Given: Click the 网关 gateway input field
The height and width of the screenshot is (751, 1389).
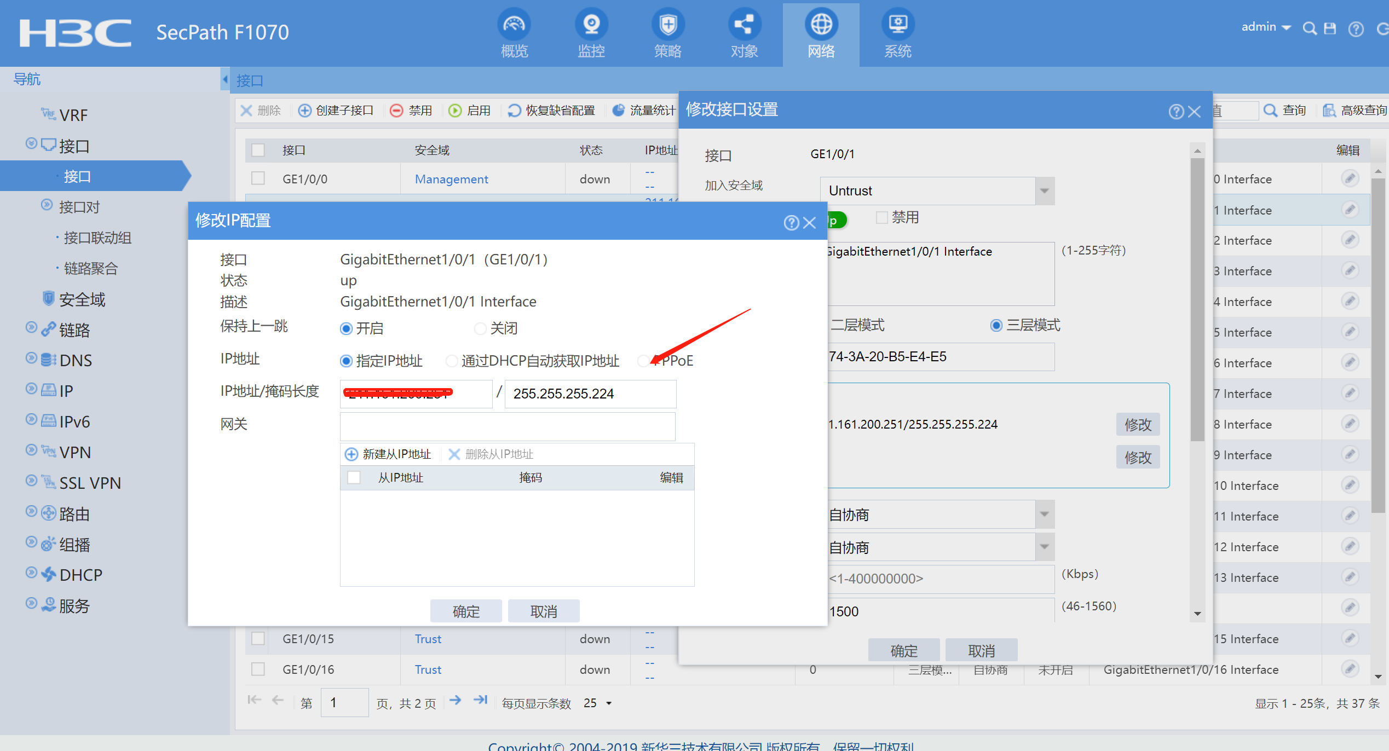Looking at the screenshot, I should [x=508, y=426].
